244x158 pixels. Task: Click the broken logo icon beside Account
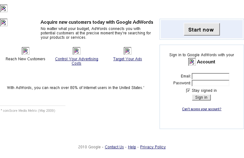coord(192,62)
